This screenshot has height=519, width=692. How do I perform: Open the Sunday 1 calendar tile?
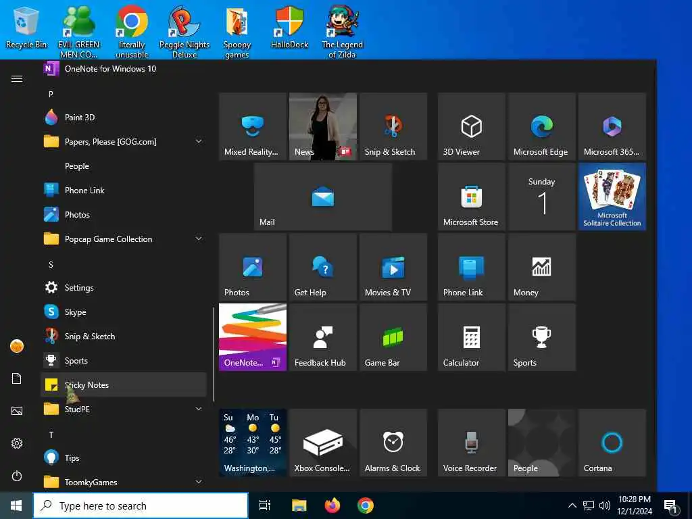click(x=541, y=197)
